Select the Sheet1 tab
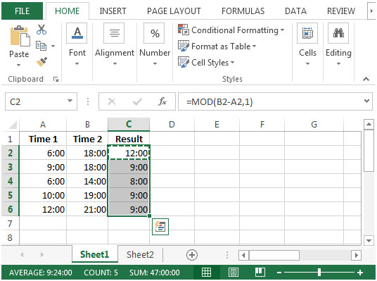Image resolution: width=377 pixels, height=281 pixels. point(94,254)
